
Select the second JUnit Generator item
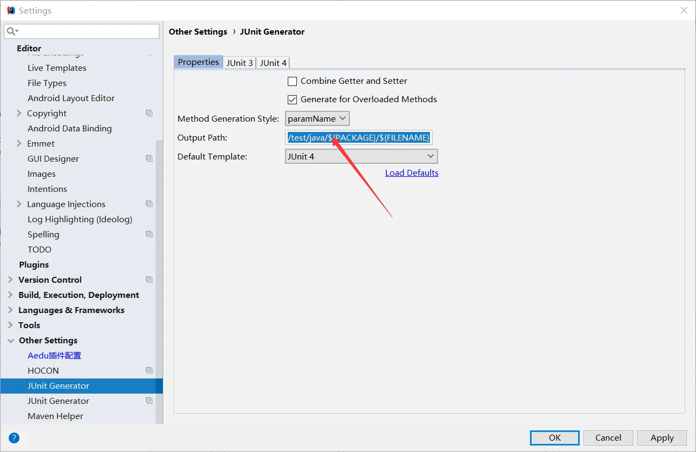[58, 401]
